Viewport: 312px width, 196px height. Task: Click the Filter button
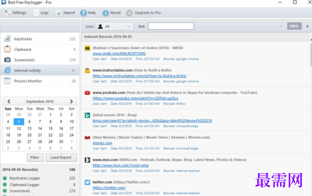tap(35, 158)
